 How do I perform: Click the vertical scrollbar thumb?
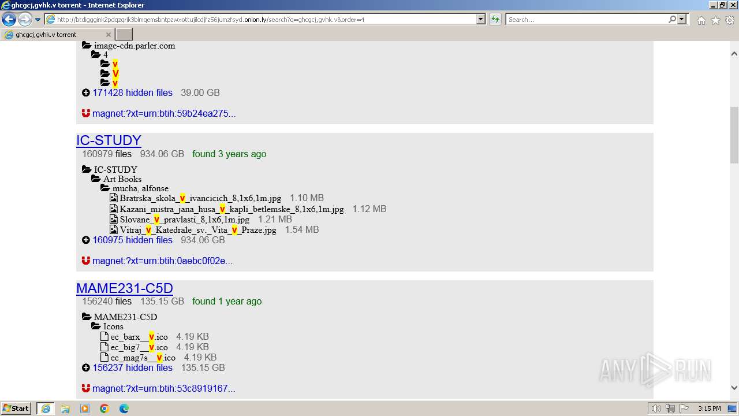click(734, 135)
